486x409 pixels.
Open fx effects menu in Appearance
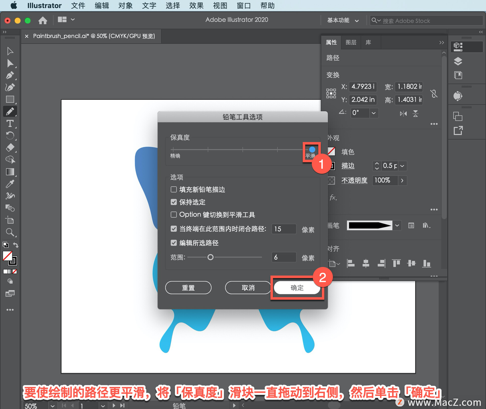[333, 197]
